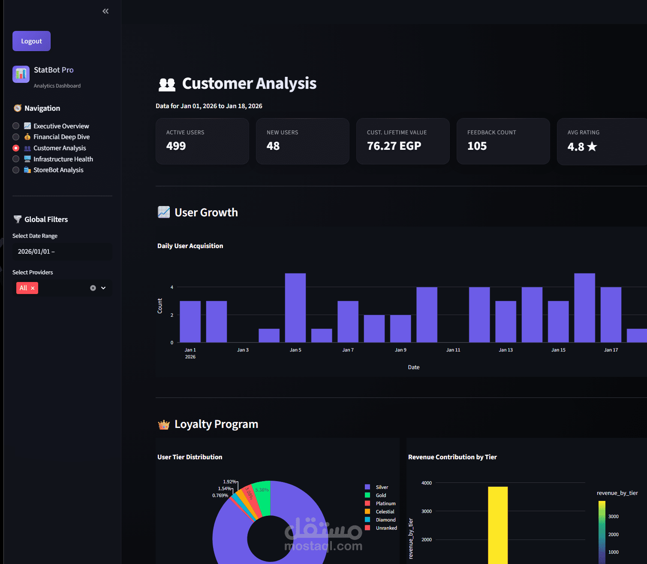The height and width of the screenshot is (564, 647).
Task: Click the revenue_by_tier color scale bar
Action: 602,532
